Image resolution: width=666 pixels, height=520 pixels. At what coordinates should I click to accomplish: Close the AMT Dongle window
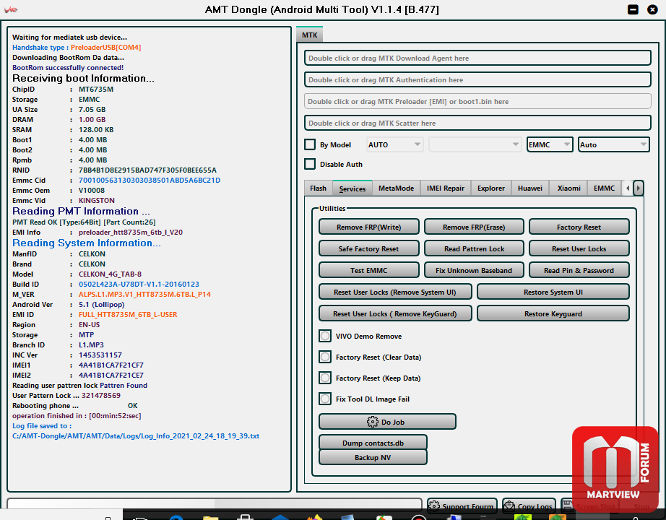(x=652, y=9)
